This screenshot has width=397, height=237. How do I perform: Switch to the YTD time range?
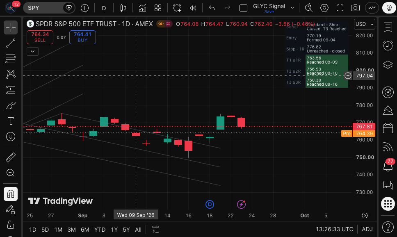coord(100,230)
